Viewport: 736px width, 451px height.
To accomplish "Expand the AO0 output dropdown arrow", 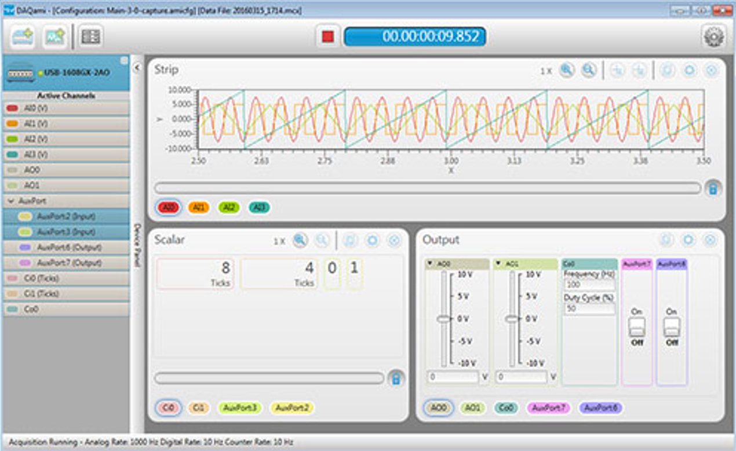I will 430,264.
